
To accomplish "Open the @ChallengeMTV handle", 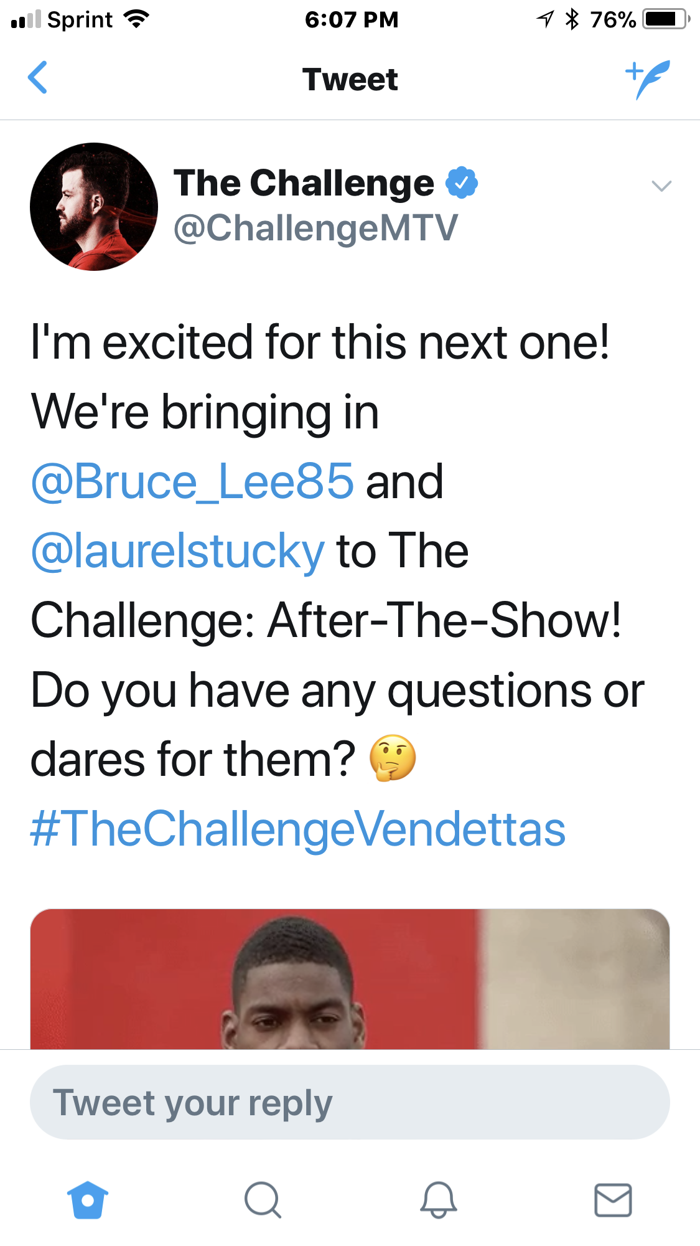I will point(316,228).
